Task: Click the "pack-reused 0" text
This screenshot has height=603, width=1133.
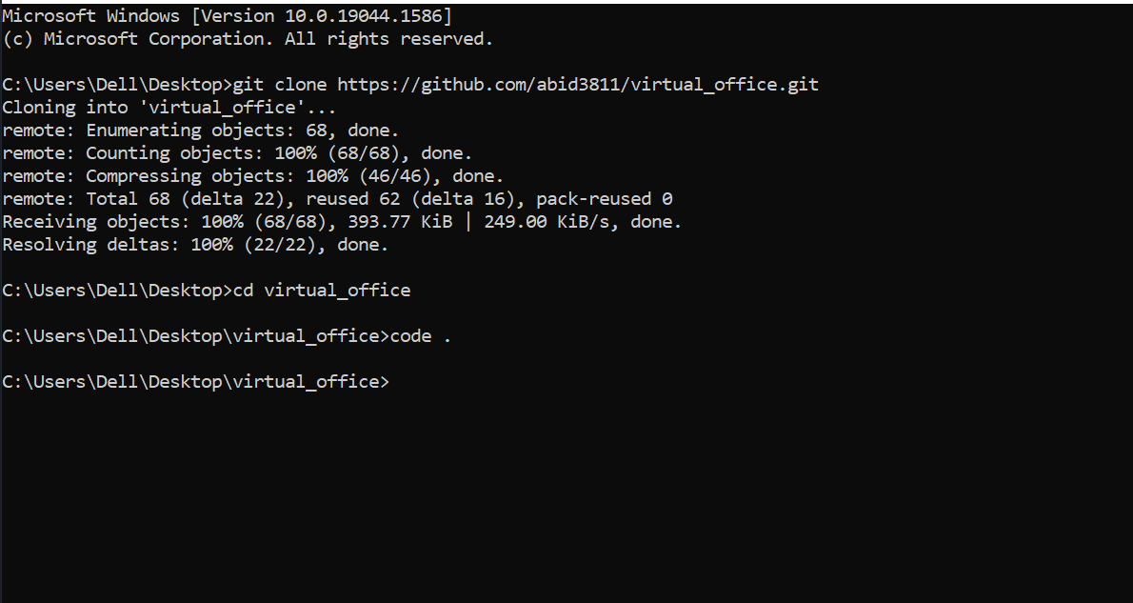Action: point(604,199)
